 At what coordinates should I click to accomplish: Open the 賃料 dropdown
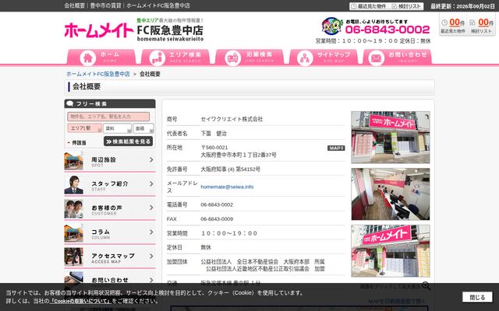[x=118, y=128]
